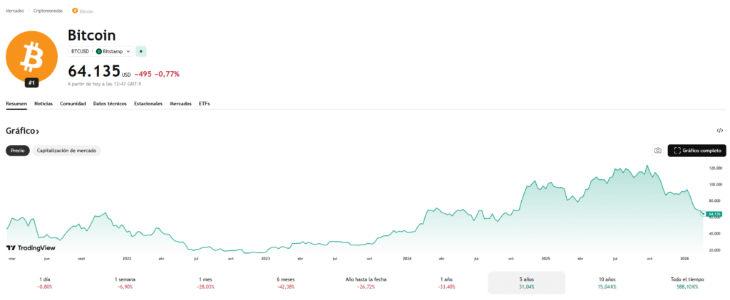The width and height of the screenshot is (730, 300).
Task: Click the 64.135 price label on chart axis
Action: [714, 214]
